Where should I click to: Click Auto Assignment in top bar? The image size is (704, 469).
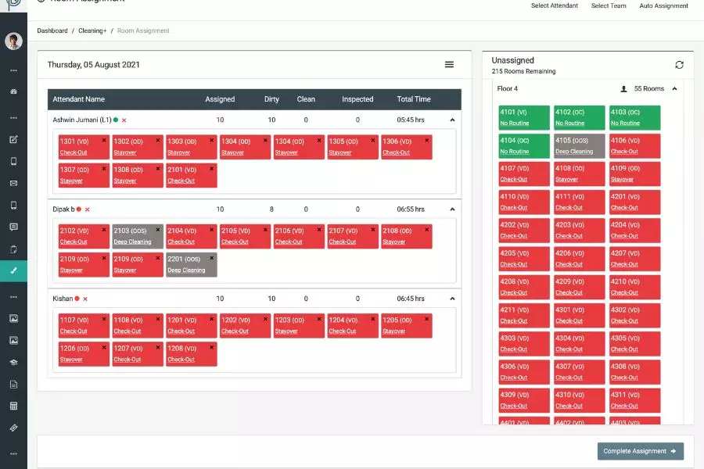coord(663,6)
